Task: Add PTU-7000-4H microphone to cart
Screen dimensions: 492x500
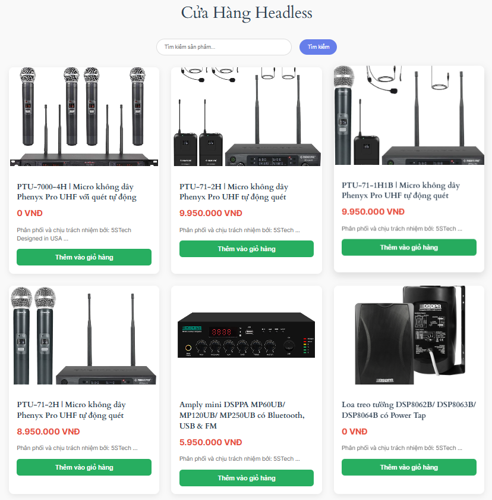Action: [x=84, y=257]
